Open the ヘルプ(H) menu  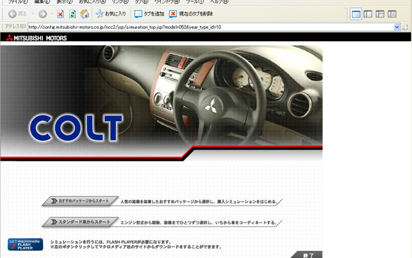click(x=219, y=1)
